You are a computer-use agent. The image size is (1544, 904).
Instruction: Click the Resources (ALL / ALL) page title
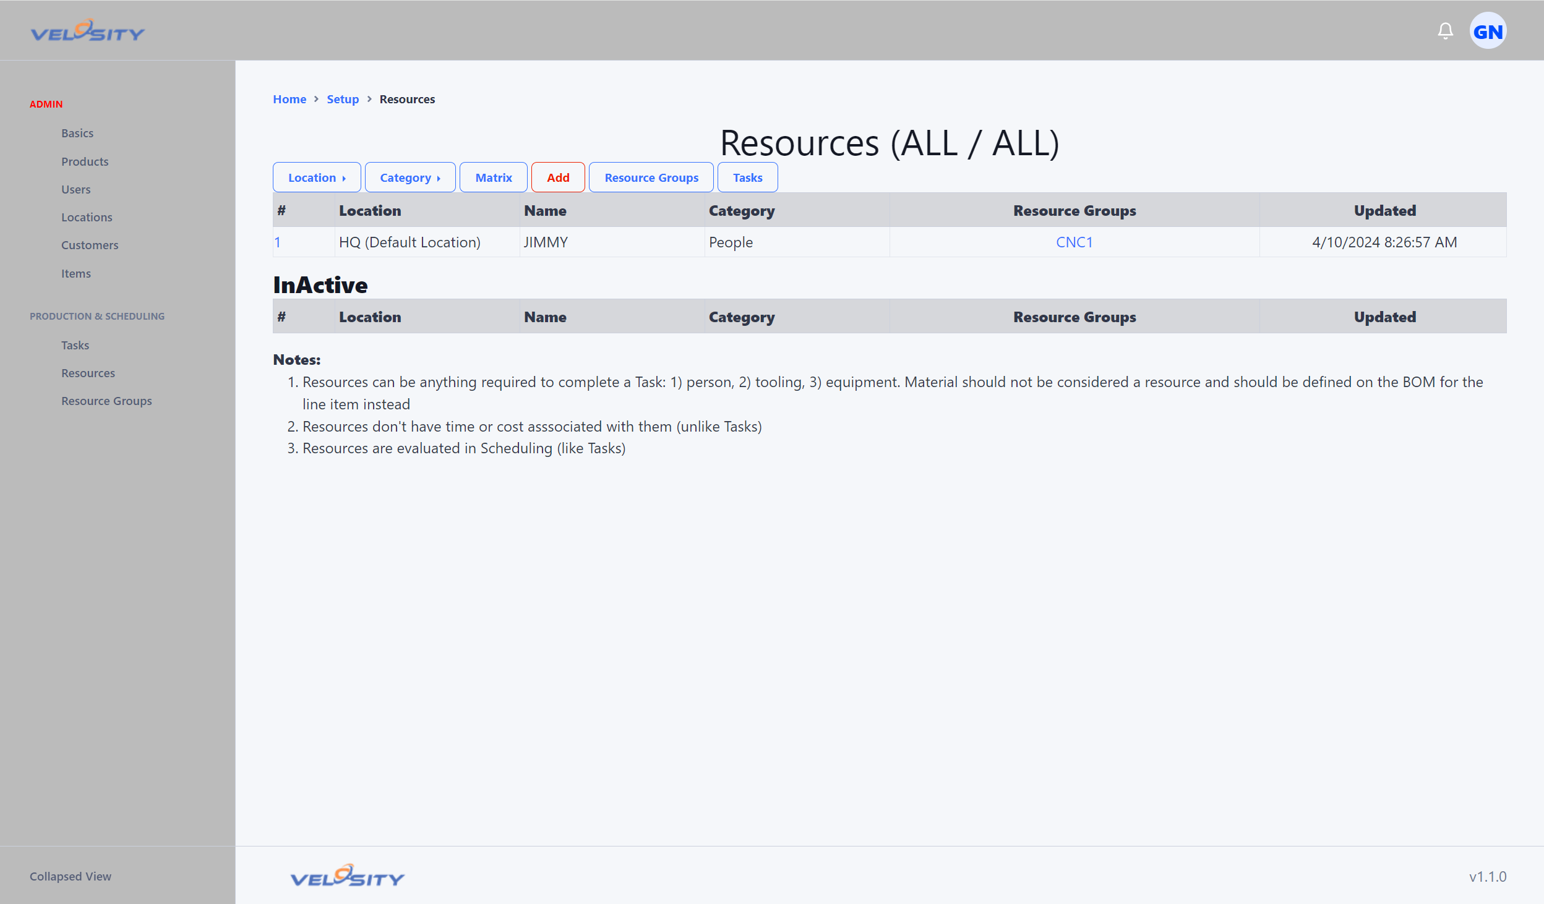(x=890, y=143)
